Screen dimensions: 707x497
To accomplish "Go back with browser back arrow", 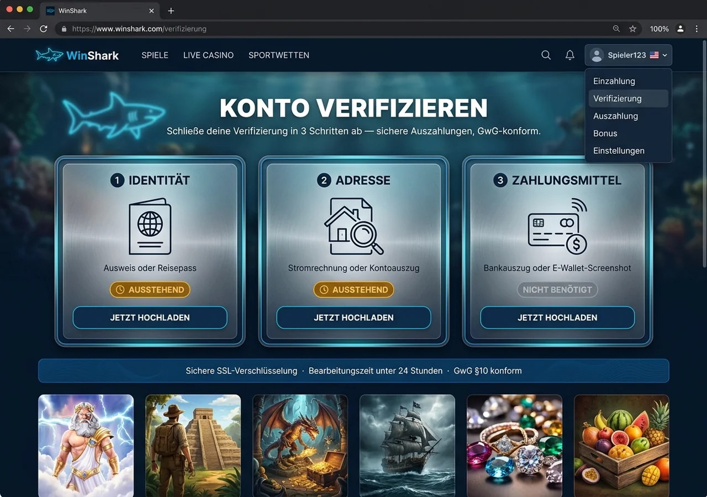I will pos(10,29).
